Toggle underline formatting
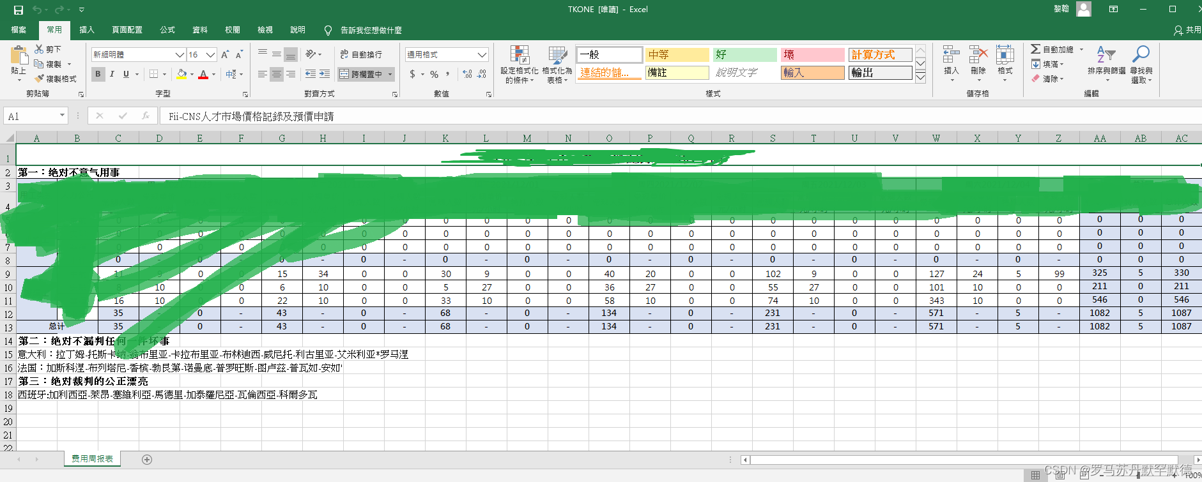The image size is (1202, 482). (x=126, y=74)
